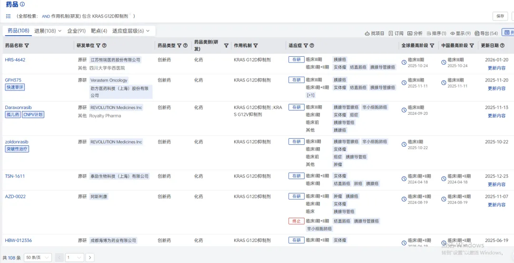514x263 pixels.
Task: Click help icon next to 研发单位
Action: (104, 46)
